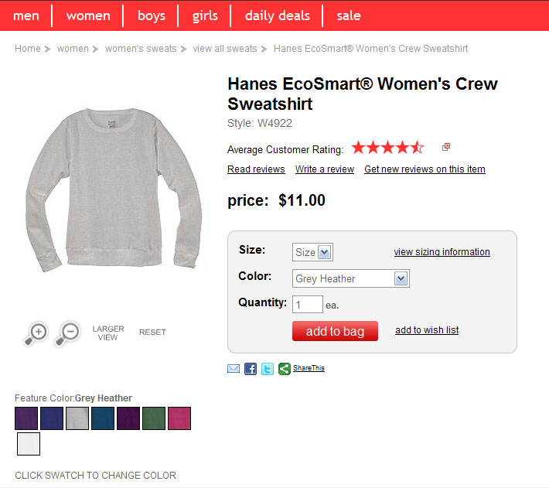
Task: Click add to wish list link
Action: click(427, 330)
